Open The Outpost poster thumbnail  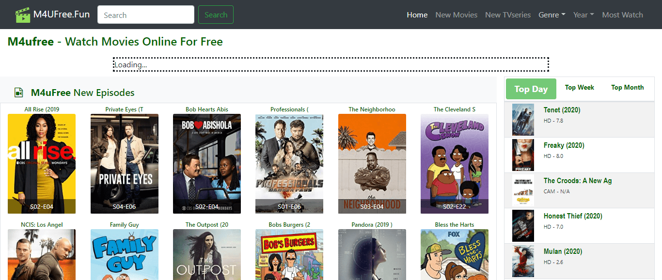[207, 254]
